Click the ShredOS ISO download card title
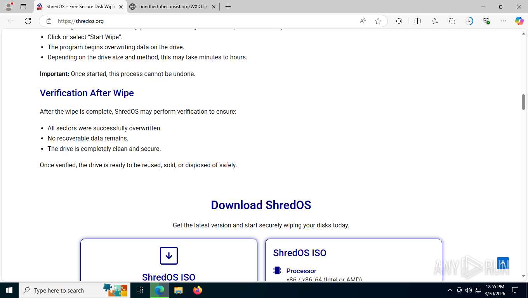The image size is (528, 298). 168,277
